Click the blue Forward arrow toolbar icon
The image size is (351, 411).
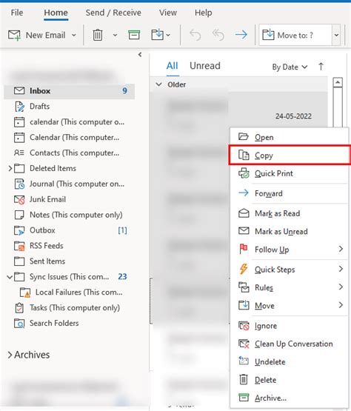(x=241, y=35)
